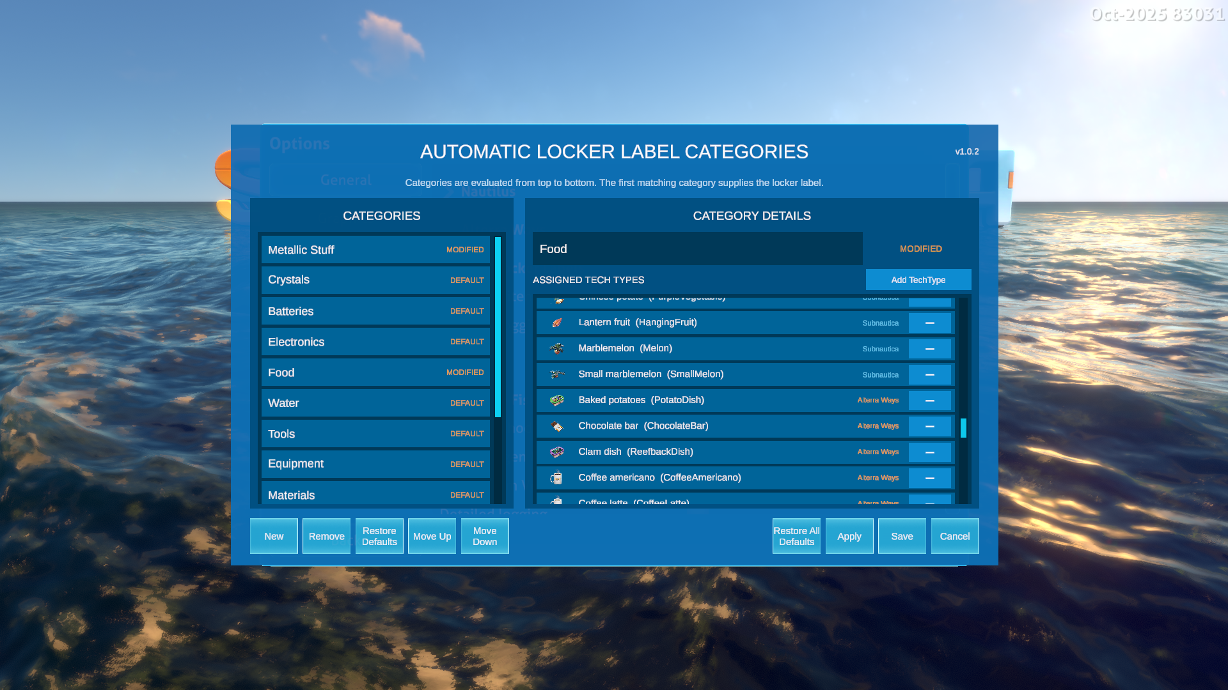Move the category up with Move Up
Image resolution: width=1228 pixels, height=690 pixels.
click(x=432, y=536)
